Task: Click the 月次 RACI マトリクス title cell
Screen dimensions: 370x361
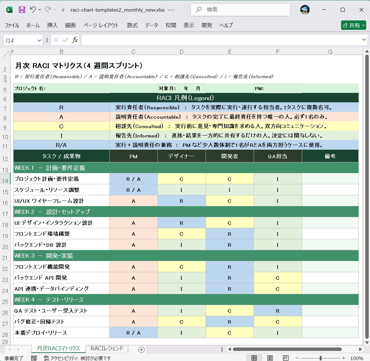Action: (x=79, y=66)
